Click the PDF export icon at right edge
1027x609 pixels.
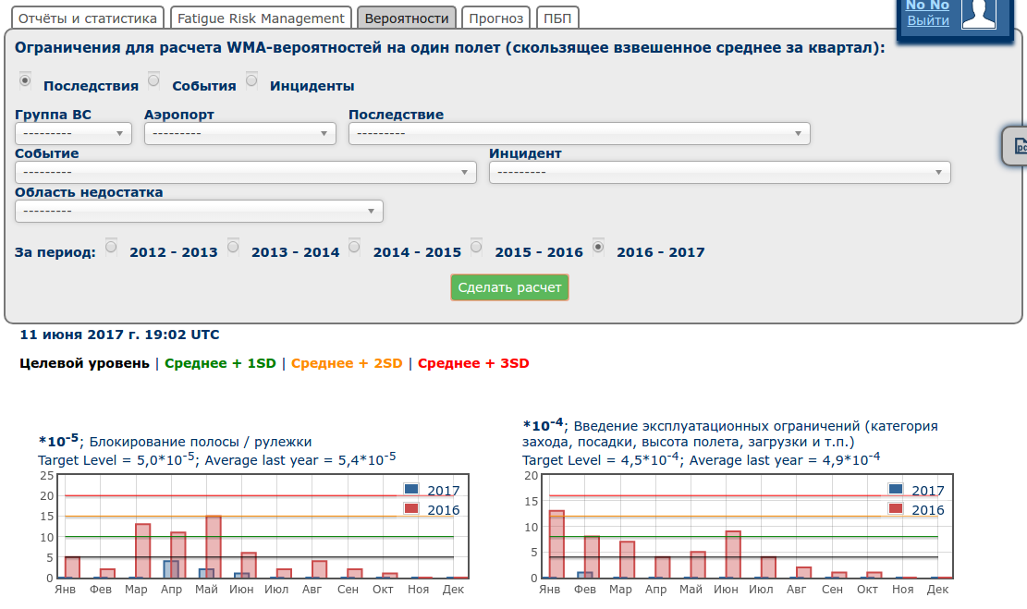tap(1018, 146)
